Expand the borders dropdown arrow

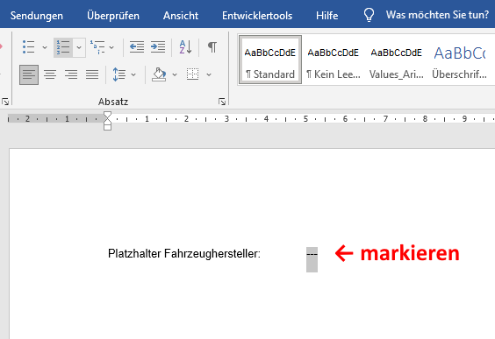[x=209, y=74]
